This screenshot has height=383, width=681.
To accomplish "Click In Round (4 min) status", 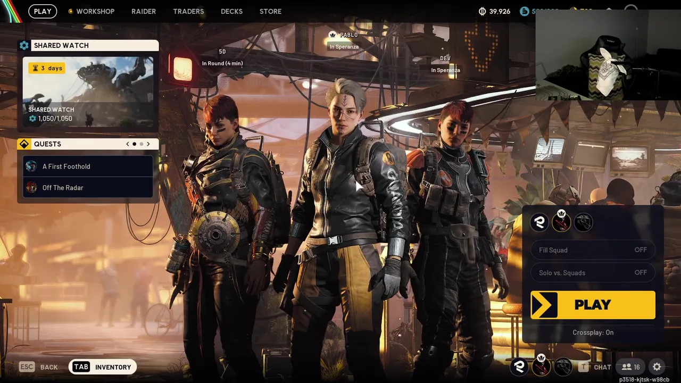I will point(222,63).
